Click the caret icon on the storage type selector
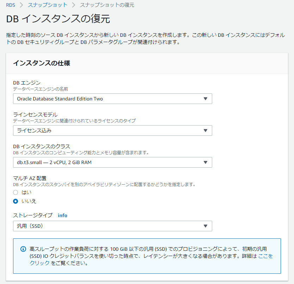The image size is (294, 284). pos(206,226)
